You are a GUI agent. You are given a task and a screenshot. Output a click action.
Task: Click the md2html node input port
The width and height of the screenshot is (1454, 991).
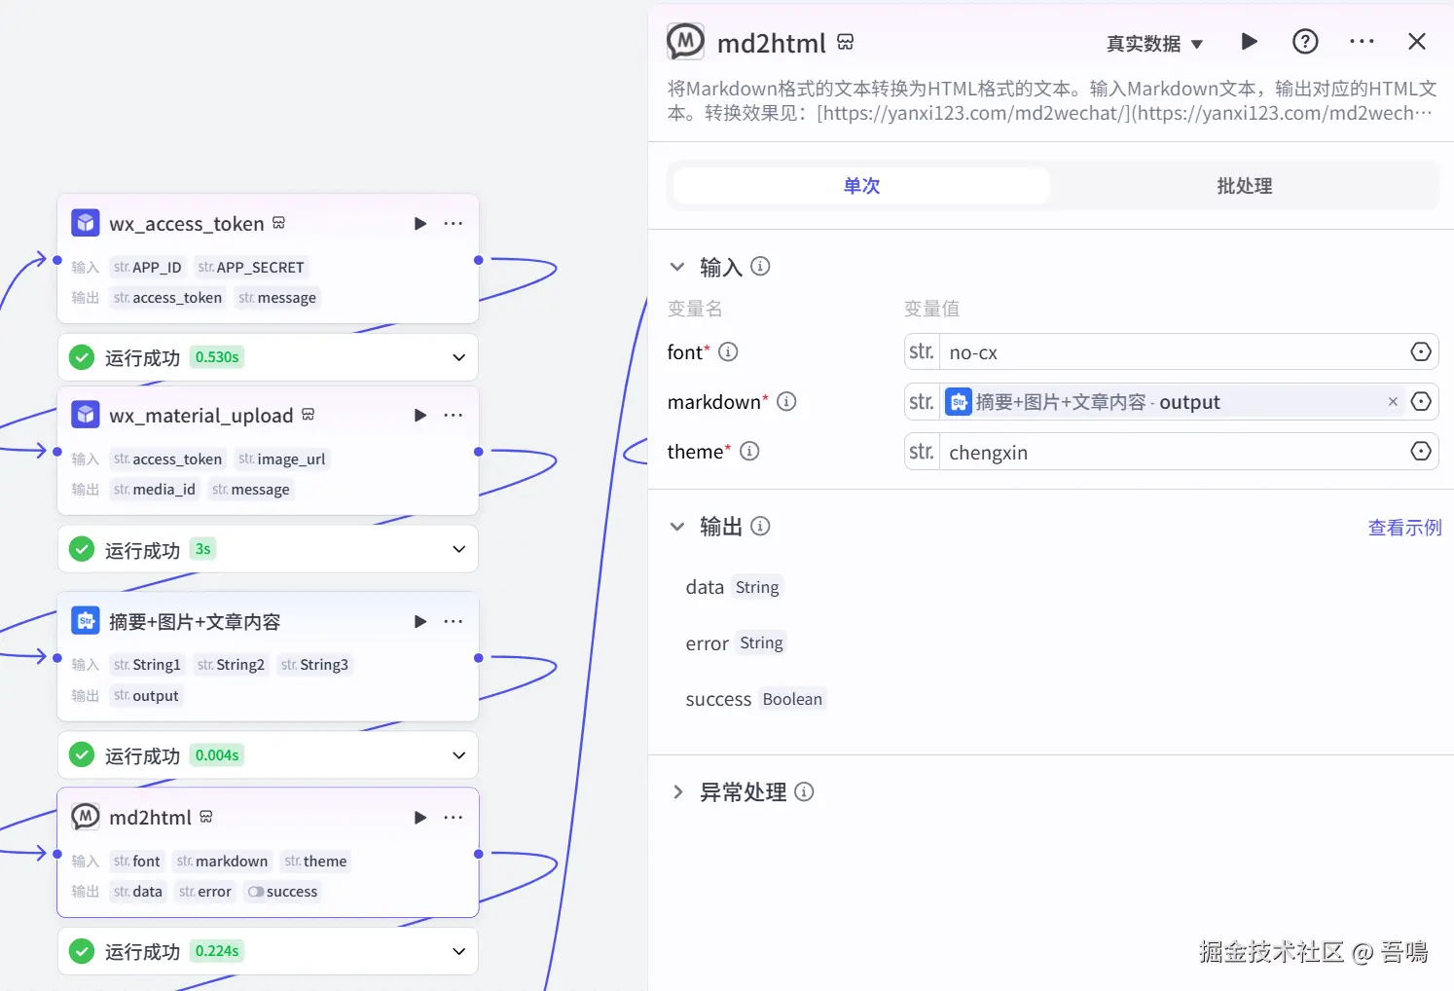click(x=57, y=854)
